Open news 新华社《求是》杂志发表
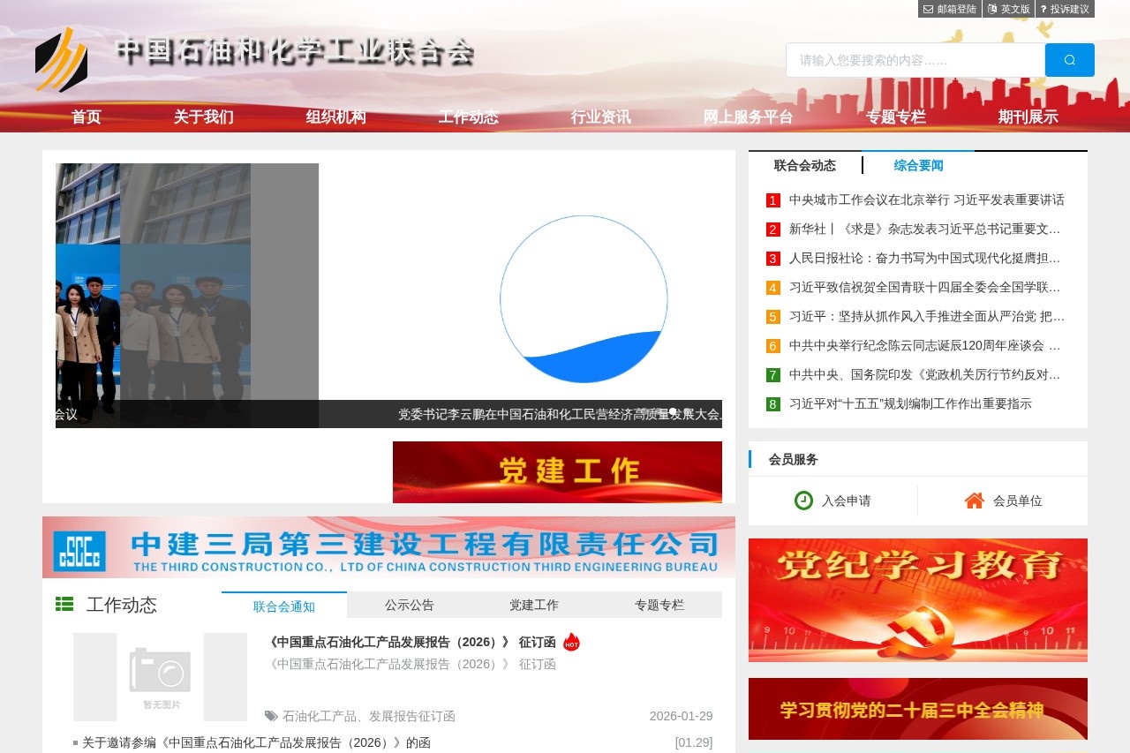The height and width of the screenshot is (753, 1130). (x=925, y=229)
